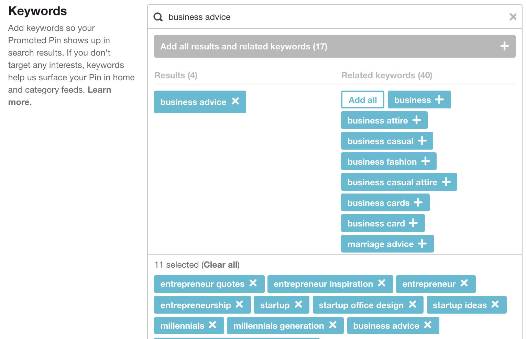
Task: Add the "business cards" related keyword
Action: click(x=419, y=202)
